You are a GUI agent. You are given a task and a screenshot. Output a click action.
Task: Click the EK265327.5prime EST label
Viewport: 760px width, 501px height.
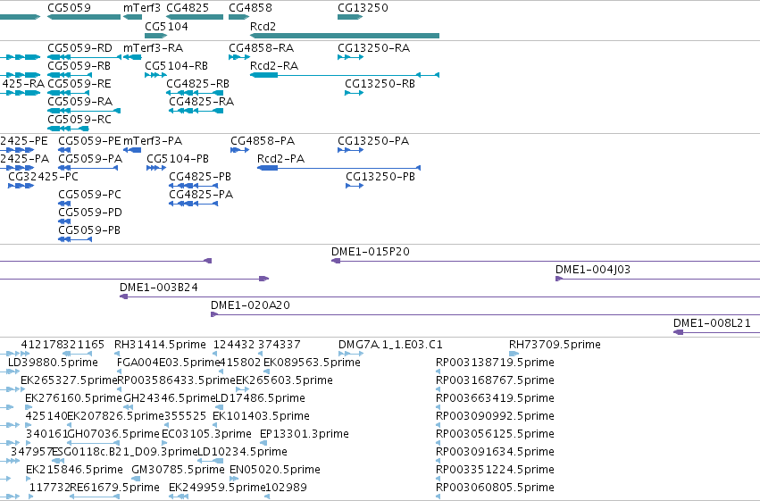click(x=70, y=380)
